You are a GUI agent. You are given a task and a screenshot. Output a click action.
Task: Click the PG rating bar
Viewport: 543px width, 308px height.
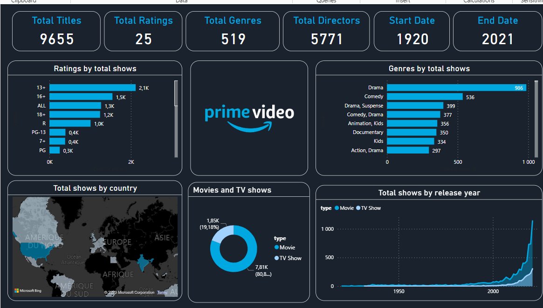pyautogui.click(x=55, y=150)
